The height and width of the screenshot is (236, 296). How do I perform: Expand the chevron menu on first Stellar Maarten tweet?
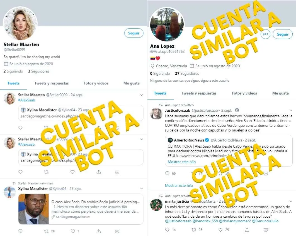[x=142, y=95]
